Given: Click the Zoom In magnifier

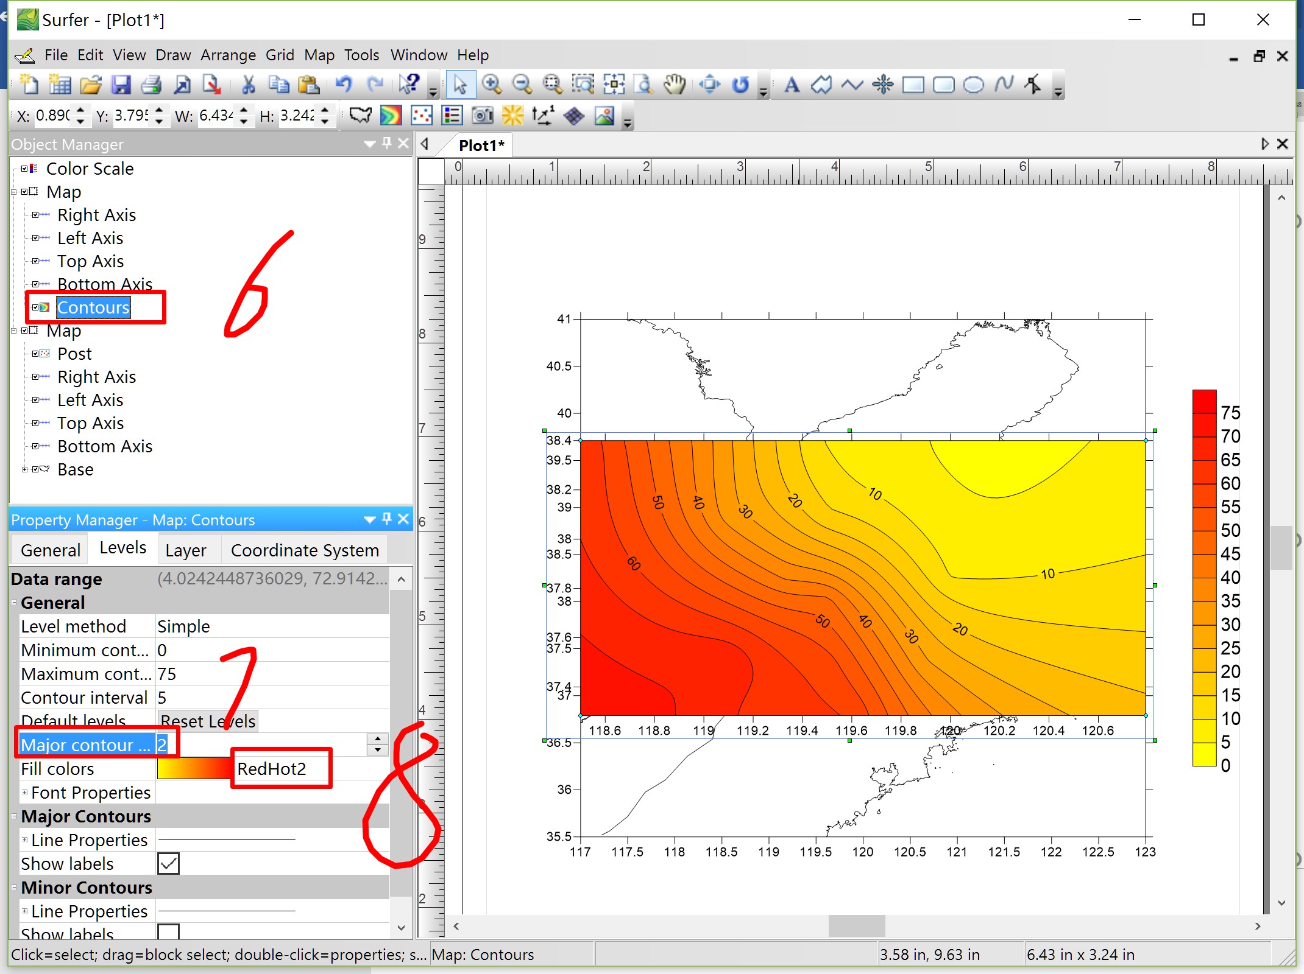Looking at the screenshot, I should tap(491, 85).
